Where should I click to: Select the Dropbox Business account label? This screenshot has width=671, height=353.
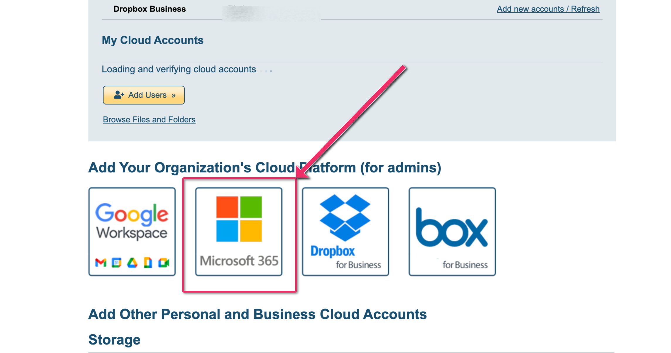point(150,9)
